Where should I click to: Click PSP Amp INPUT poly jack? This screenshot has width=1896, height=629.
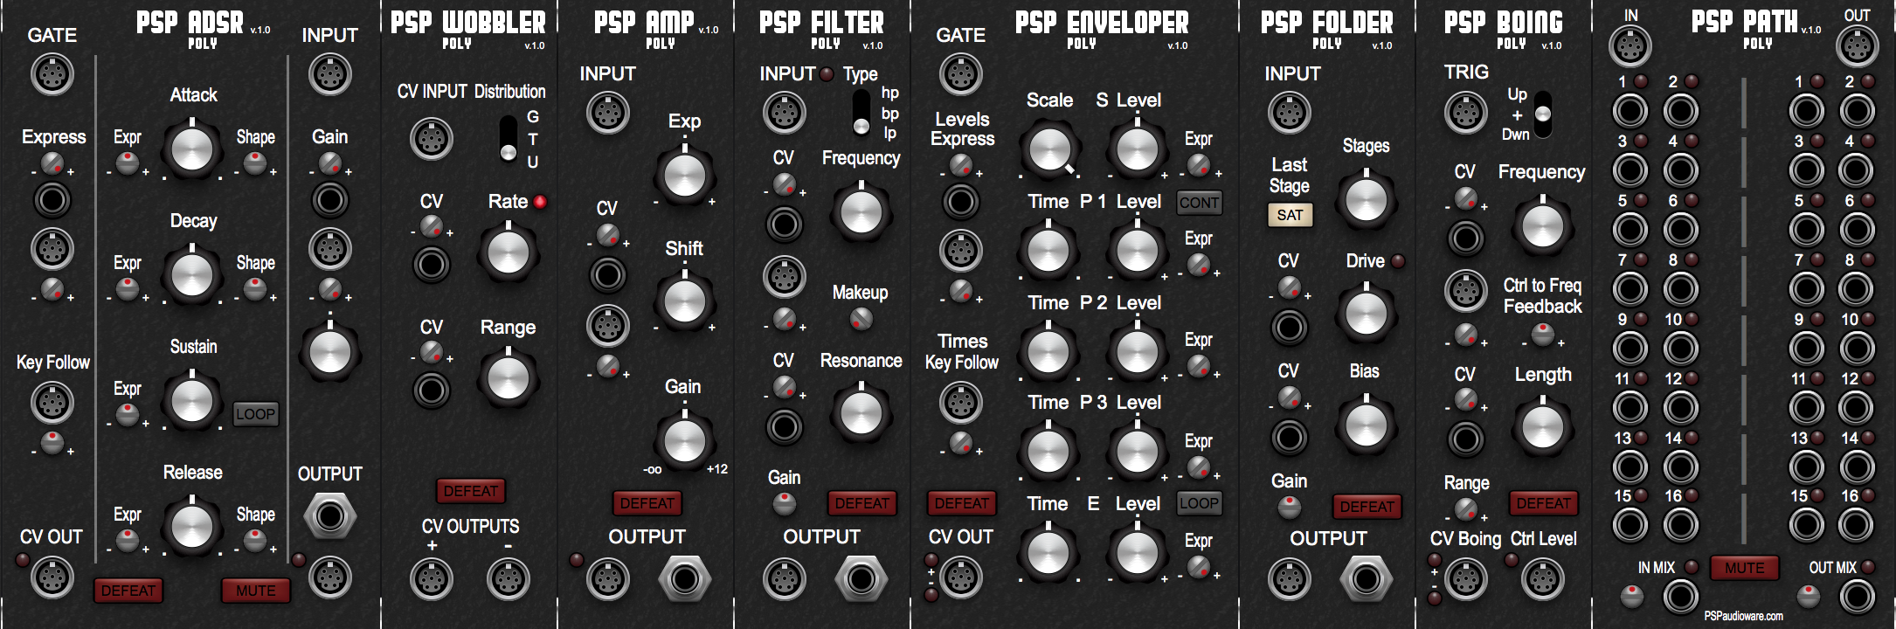[608, 113]
